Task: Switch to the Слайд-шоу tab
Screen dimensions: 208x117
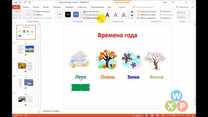Action: click(x=82, y=7)
